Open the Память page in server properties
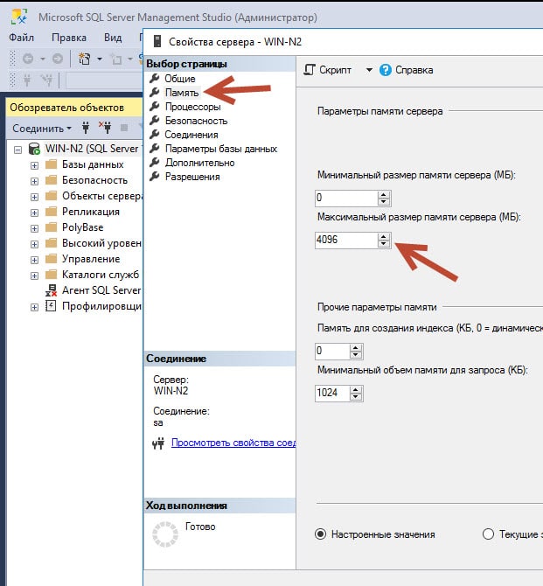The width and height of the screenshot is (543, 586). pyautogui.click(x=182, y=93)
